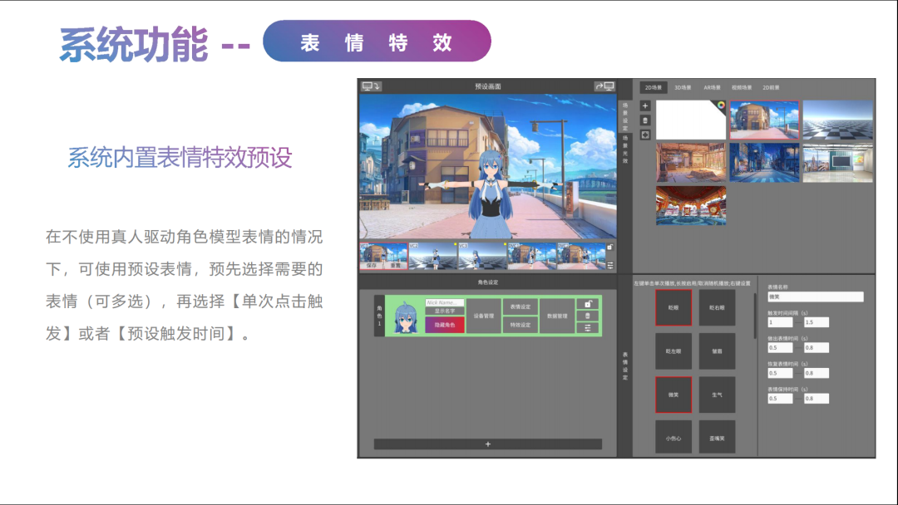Select the Japanese room interior scene thumbnail
The height and width of the screenshot is (505, 898).
tap(691, 163)
